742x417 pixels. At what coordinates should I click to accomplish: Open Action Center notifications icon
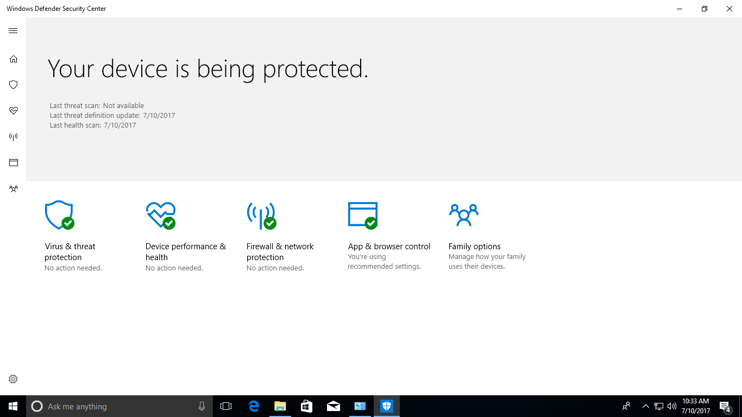[x=725, y=406]
